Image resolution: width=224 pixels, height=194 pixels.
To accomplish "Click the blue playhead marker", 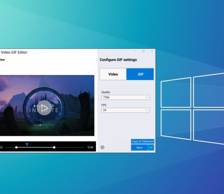I will tap(27, 144).
